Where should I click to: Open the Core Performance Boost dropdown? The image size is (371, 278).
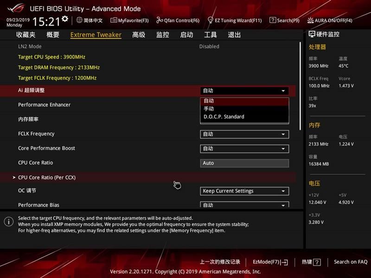tap(244, 149)
